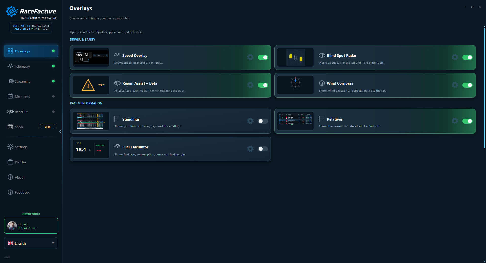Click the Telemetry pulse icon
The image size is (486, 263).
[x=10, y=66]
